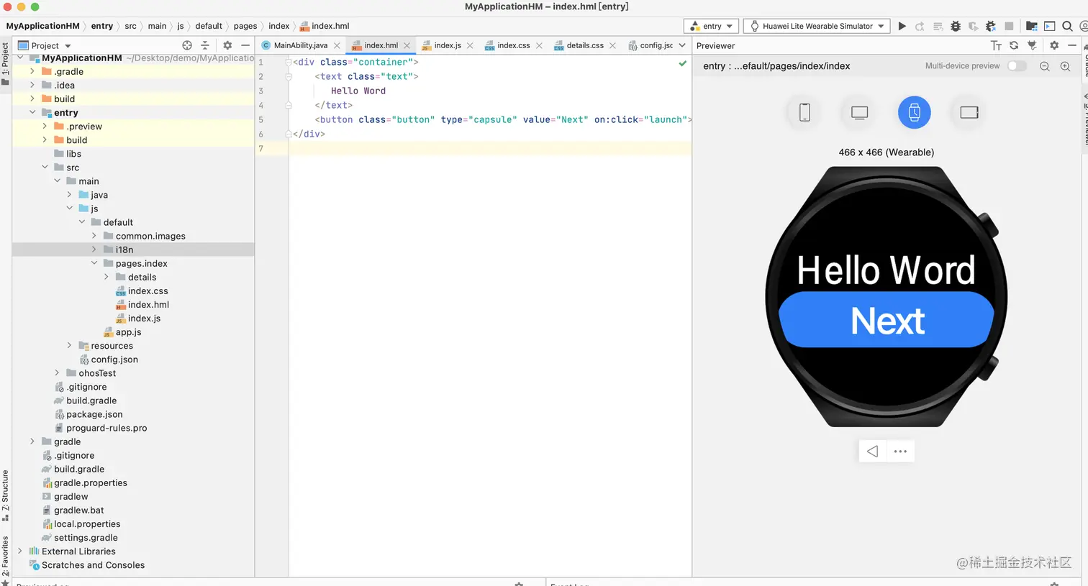
Task: Start debugging with the bug icon
Action: (x=956, y=26)
